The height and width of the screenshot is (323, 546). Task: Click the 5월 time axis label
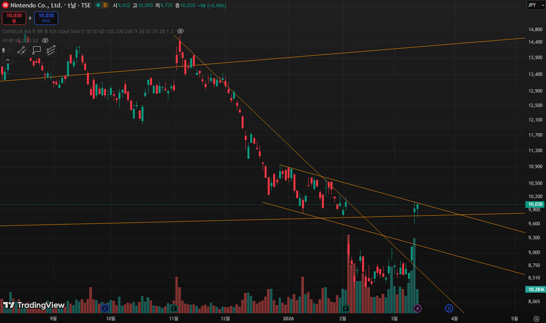[x=515, y=318]
